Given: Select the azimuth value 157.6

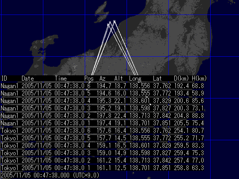Looking at the screenshot, I should click(104, 131).
